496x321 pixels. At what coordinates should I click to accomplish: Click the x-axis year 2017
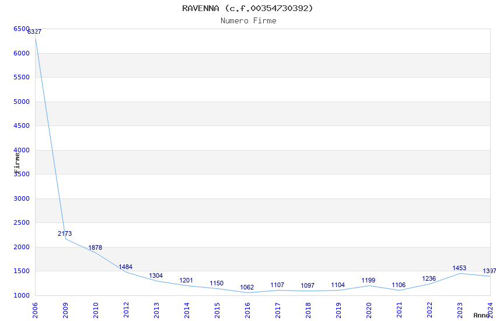(278, 310)
